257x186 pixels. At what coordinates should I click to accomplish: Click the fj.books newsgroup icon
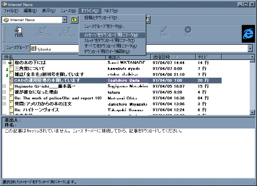(x=34, y=48)
